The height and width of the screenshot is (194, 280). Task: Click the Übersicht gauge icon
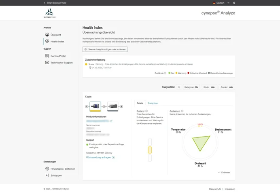(47, 35)
